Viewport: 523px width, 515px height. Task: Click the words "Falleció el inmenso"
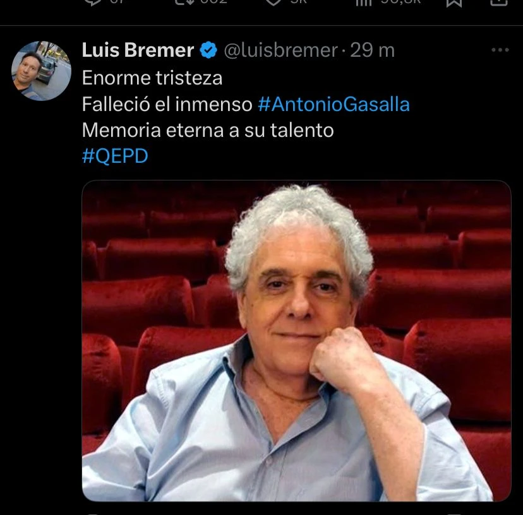[x=167, y=104]
